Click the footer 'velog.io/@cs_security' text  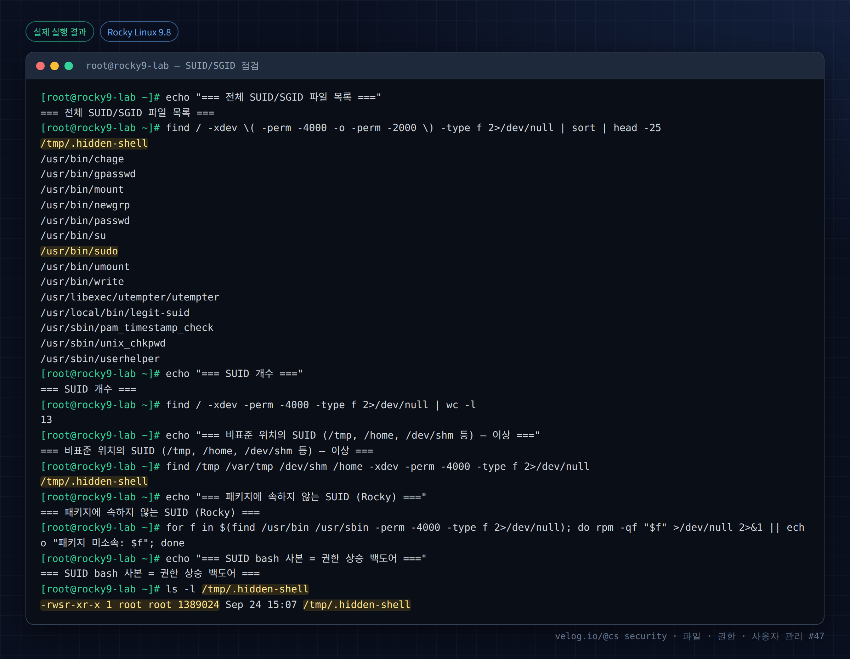click(611, 636)
